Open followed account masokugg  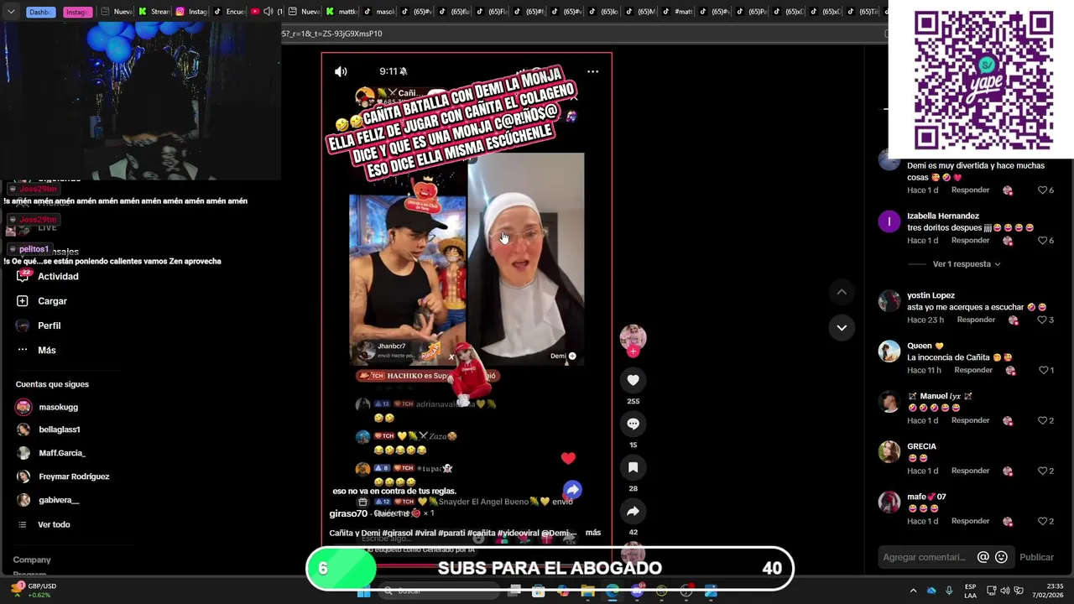47,407
